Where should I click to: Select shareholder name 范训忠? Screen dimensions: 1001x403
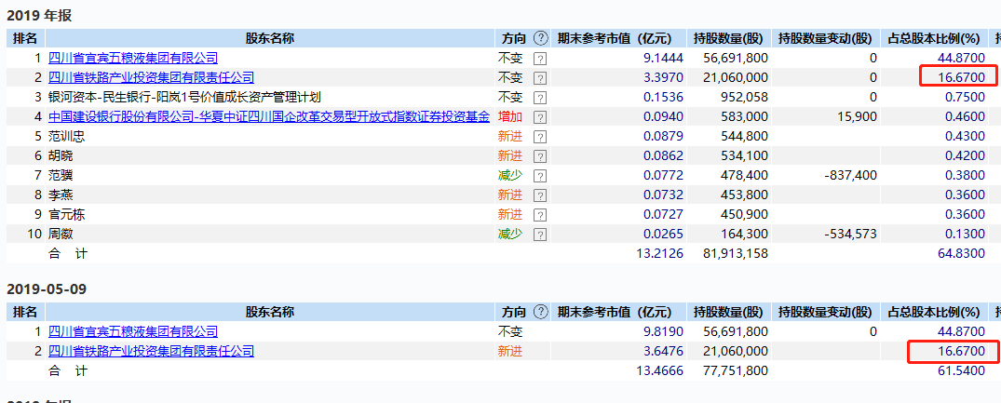pyautogui.click(x=67, y=137)
